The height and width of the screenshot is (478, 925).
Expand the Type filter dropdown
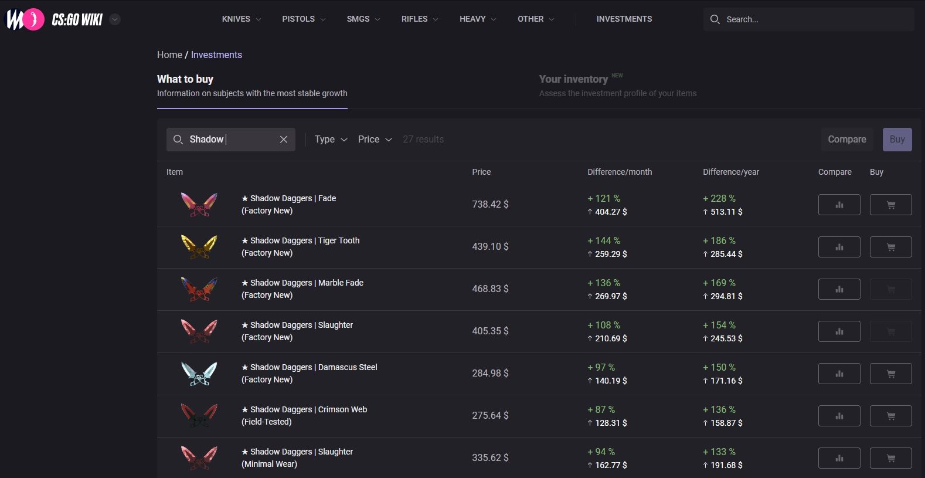click(331, 140)
